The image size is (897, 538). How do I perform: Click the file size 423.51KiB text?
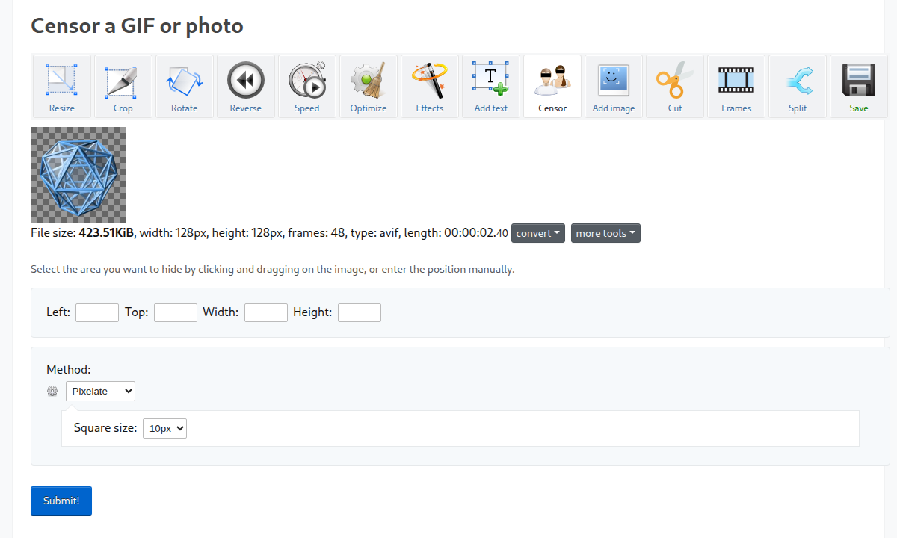coord(106,233)
